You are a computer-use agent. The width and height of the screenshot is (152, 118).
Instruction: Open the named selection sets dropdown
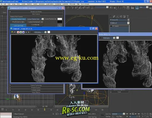point(107,7)
